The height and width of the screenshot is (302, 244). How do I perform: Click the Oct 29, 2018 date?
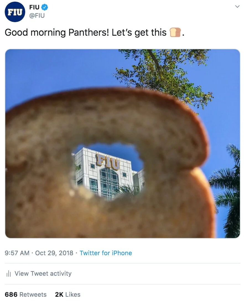pyautogui.click(x=54, y=253)
